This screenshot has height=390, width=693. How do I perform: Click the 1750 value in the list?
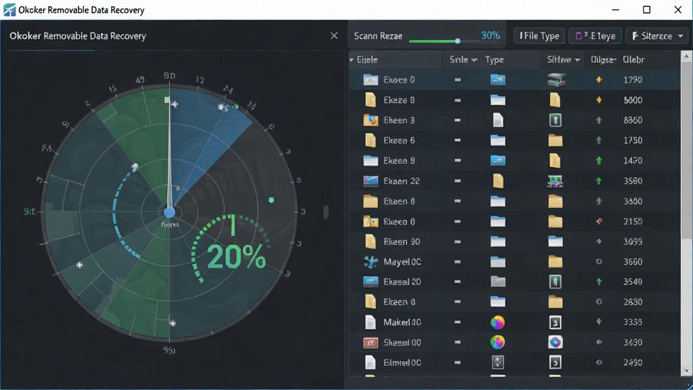(x=633, y=141)
